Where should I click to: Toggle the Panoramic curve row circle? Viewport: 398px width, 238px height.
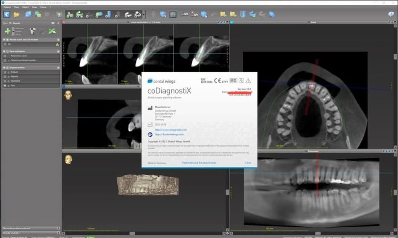click(x=5, y=56)
